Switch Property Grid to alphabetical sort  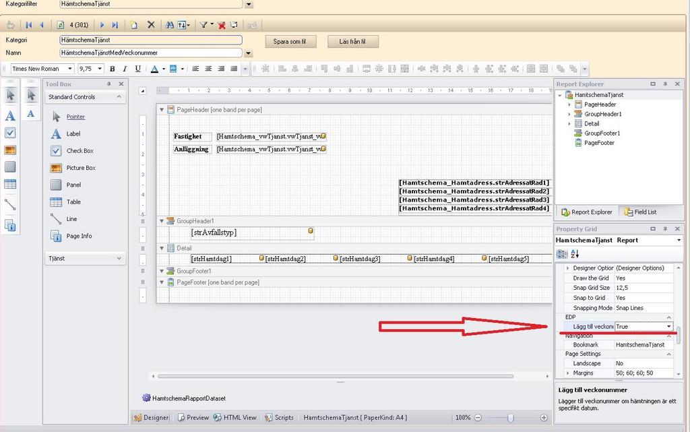pyautogui.click(x=575, y=254)
